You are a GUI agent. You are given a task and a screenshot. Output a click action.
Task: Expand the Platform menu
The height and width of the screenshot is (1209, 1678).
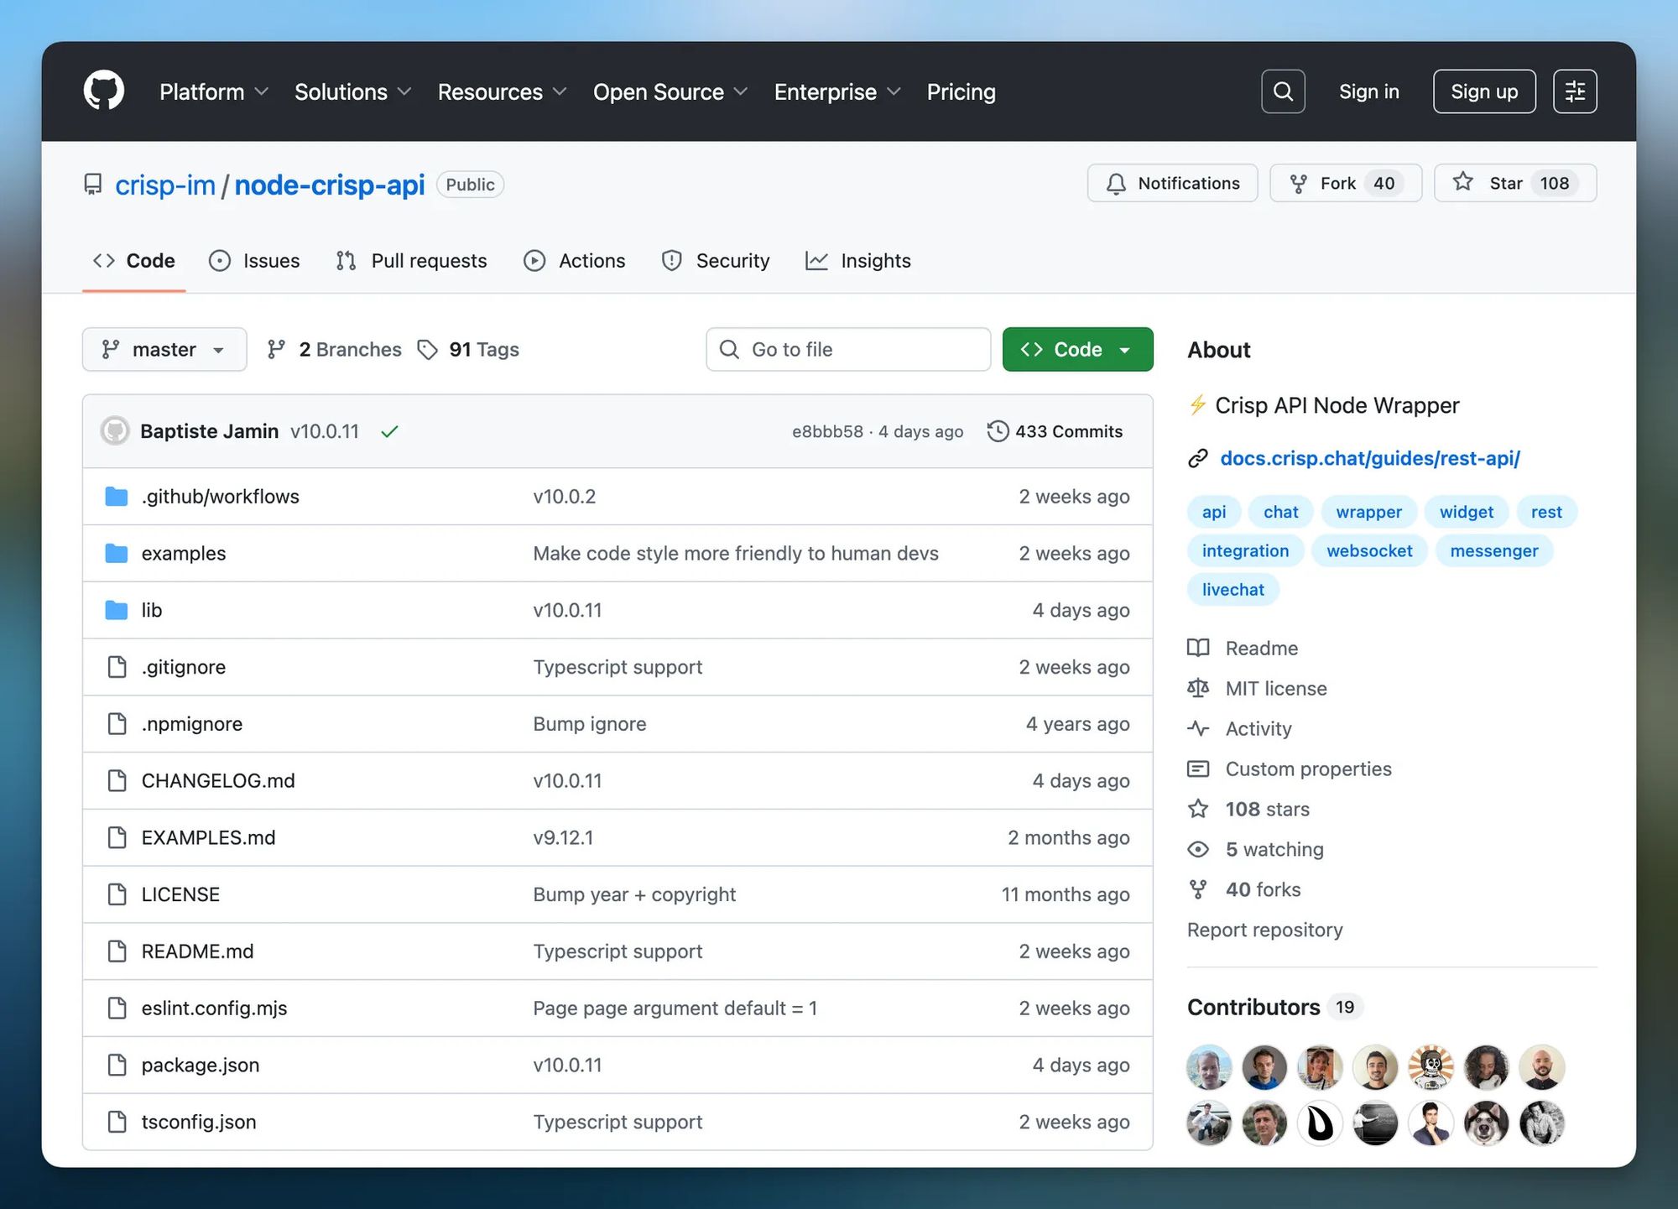coord(214,91)
